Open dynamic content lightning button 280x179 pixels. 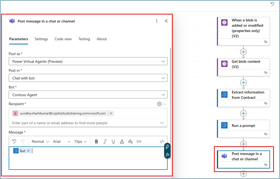(x=167, y=147)
